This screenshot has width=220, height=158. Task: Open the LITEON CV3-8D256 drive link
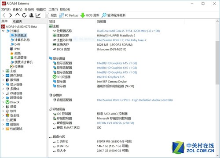coord(115,123)
